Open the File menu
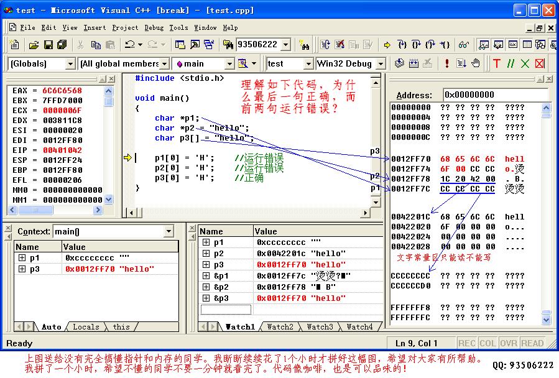The width and height of the screenshot is (559, 378). [x=27, y=27]
